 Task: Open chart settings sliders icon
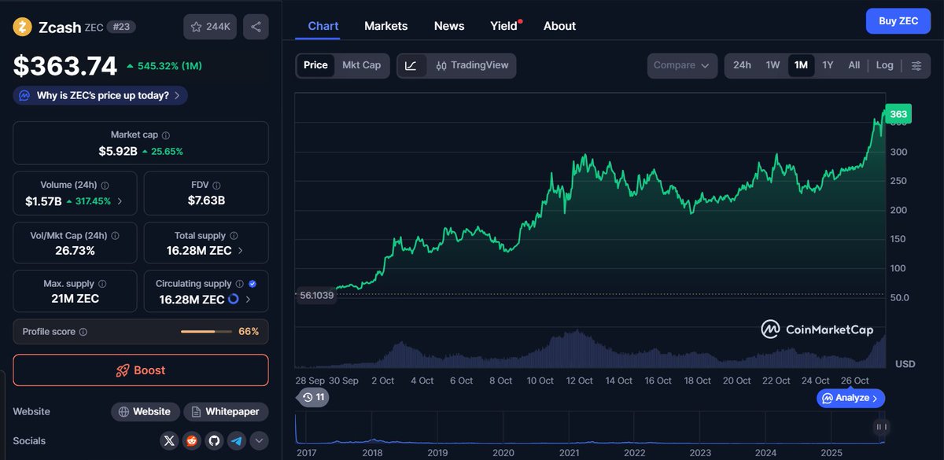(916, 65)
